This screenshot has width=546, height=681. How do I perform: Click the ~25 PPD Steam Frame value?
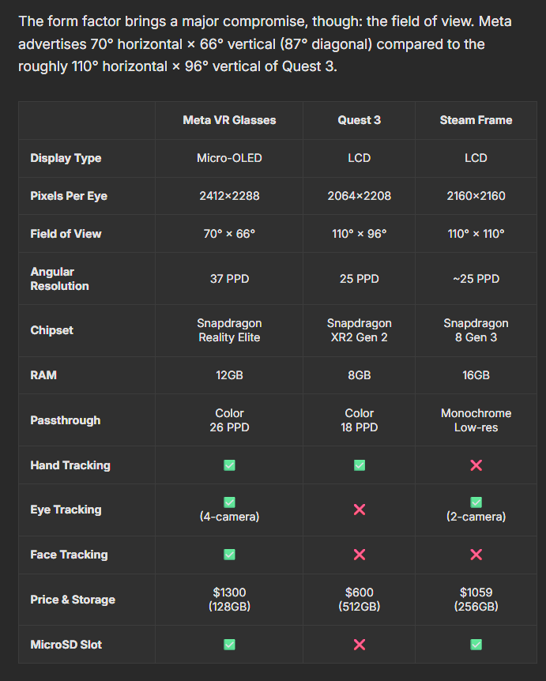[476, 279]
